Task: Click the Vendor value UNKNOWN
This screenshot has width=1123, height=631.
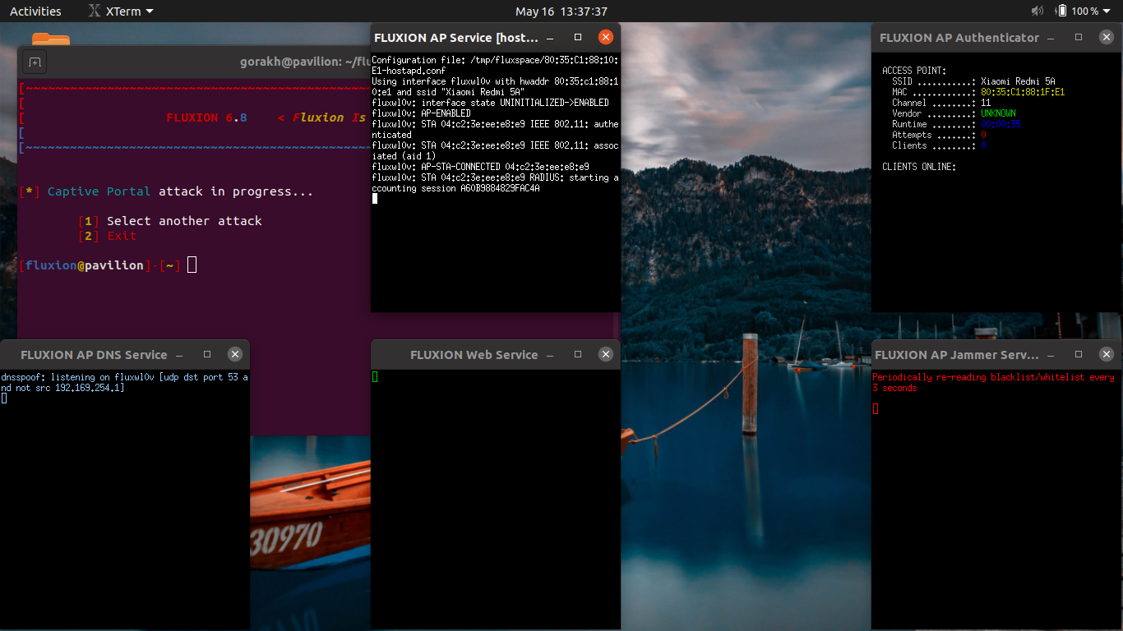Action: 998,113
